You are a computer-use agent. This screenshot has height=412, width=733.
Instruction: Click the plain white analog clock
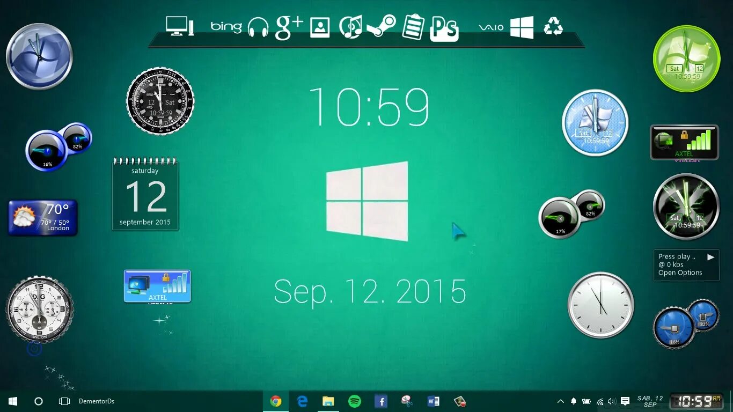[x=601, y=305]
